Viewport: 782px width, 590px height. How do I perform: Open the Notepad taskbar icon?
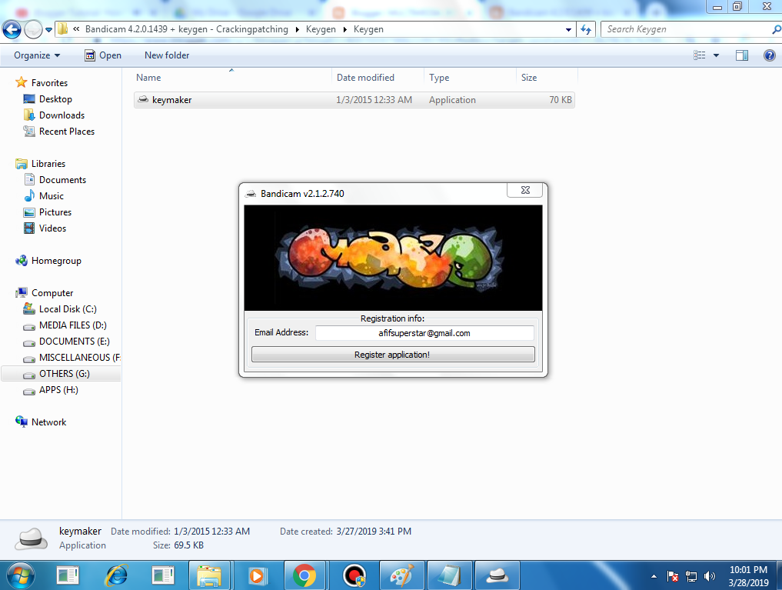tap(449, 576)
